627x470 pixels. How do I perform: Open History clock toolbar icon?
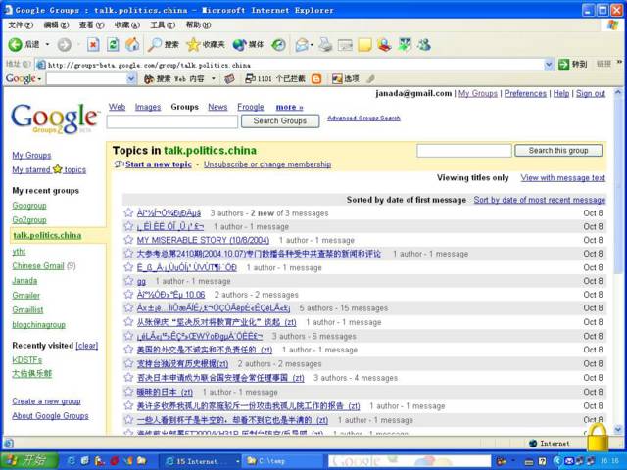(278, 45)
